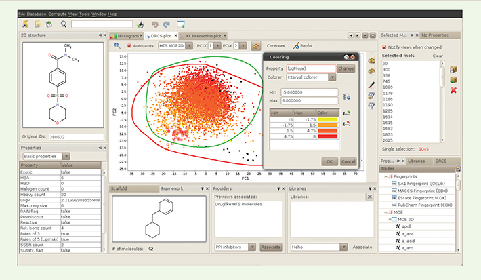481x280 pixels.
Task: Open the Compute menu
Action: tap(58, 14)
